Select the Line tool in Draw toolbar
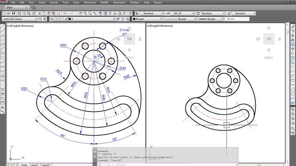 coord(2,26)
